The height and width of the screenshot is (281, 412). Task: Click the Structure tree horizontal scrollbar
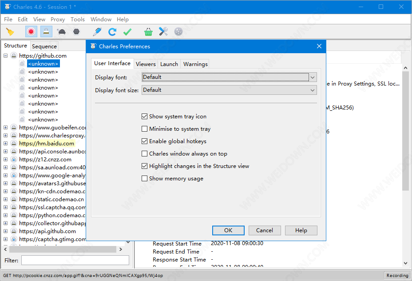(x=63, y=249)
